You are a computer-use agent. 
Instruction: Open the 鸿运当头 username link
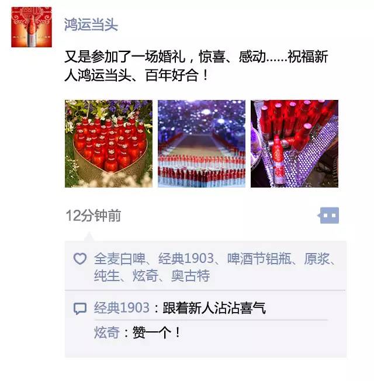coord(91,25)
